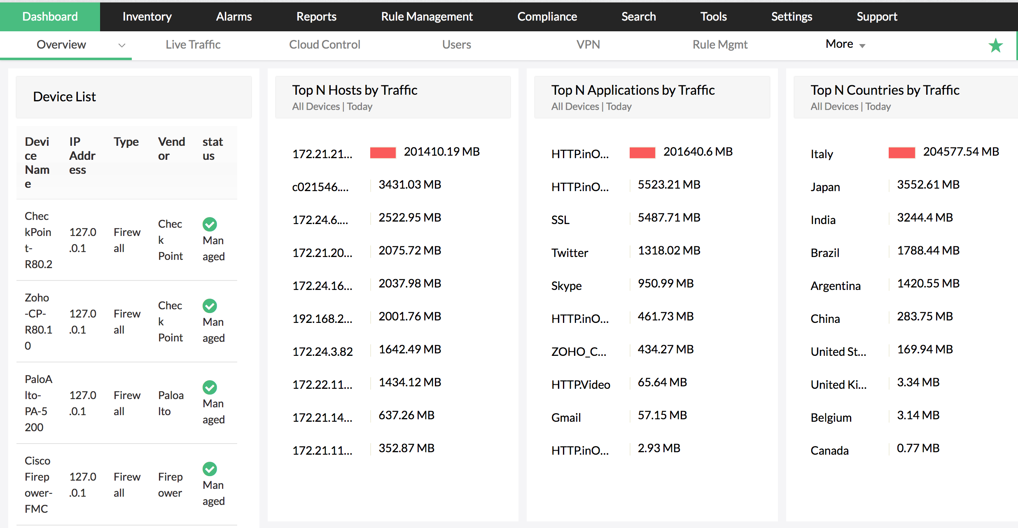Click the status column header
The height and width of the screenshot is (528, 1018).
(212, 149)
